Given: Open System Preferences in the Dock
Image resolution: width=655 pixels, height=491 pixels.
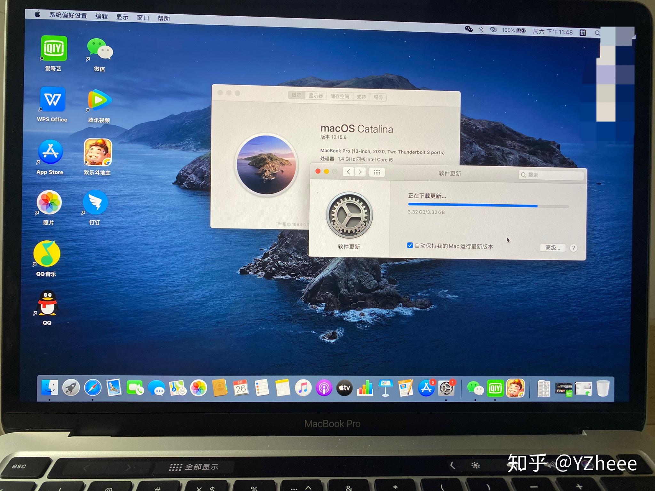Looking at the screenshot, I should click(446, 388).
